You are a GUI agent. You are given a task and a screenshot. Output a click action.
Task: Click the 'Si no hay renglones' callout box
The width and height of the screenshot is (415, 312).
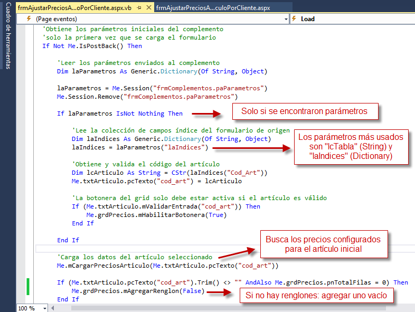pyautogui.click(x=317, y=296)
